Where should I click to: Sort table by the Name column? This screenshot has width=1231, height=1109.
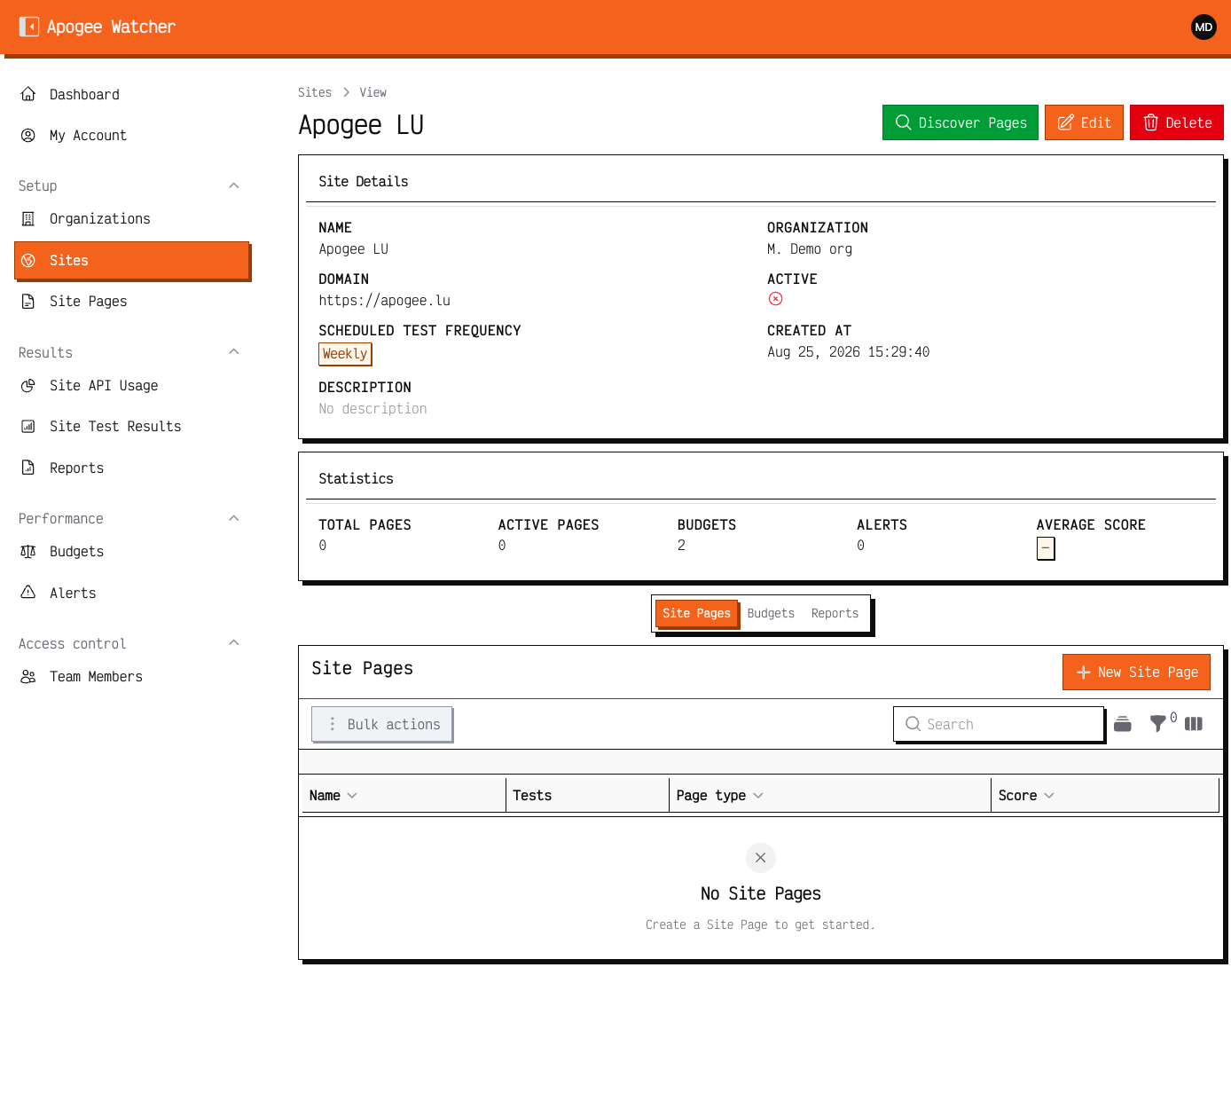pyautogui.click(x=333, y=796)
